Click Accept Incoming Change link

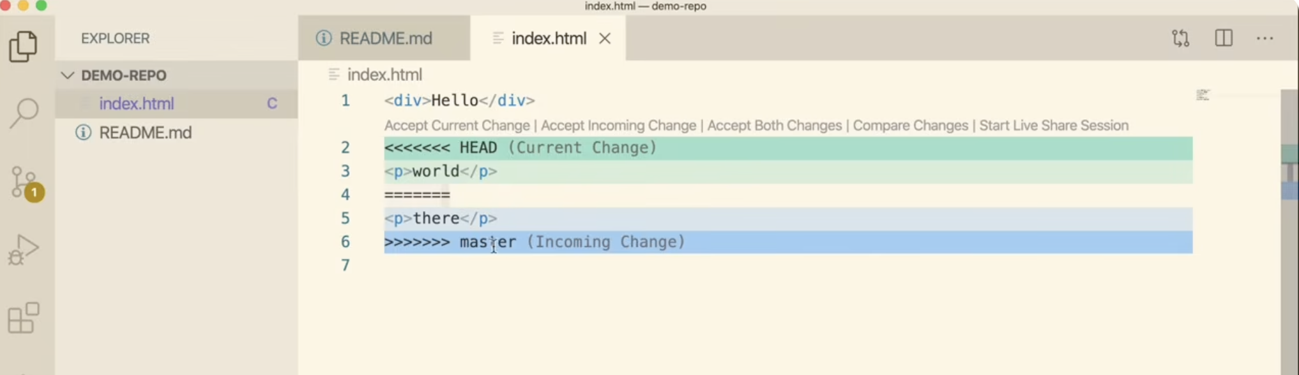(x=618, y=126)
